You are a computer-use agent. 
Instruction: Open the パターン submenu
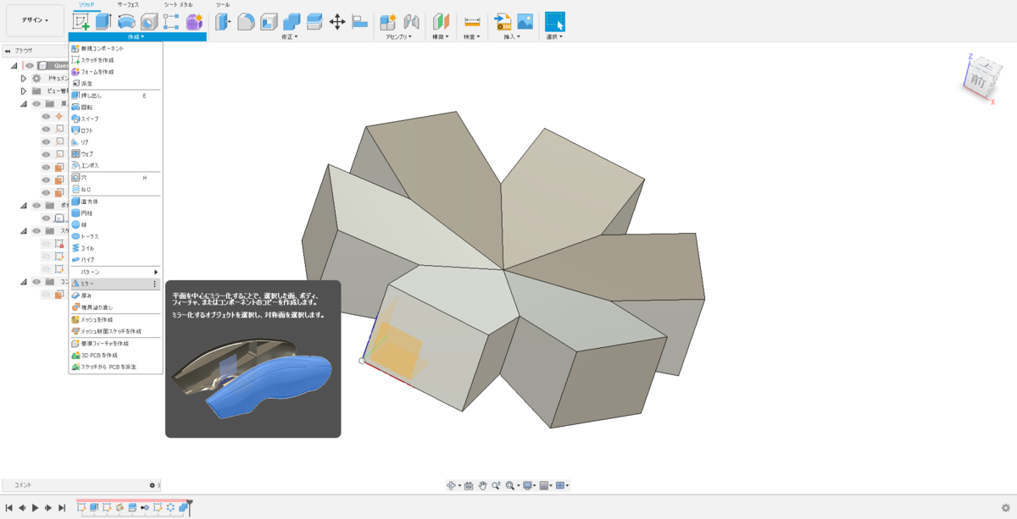115,272
